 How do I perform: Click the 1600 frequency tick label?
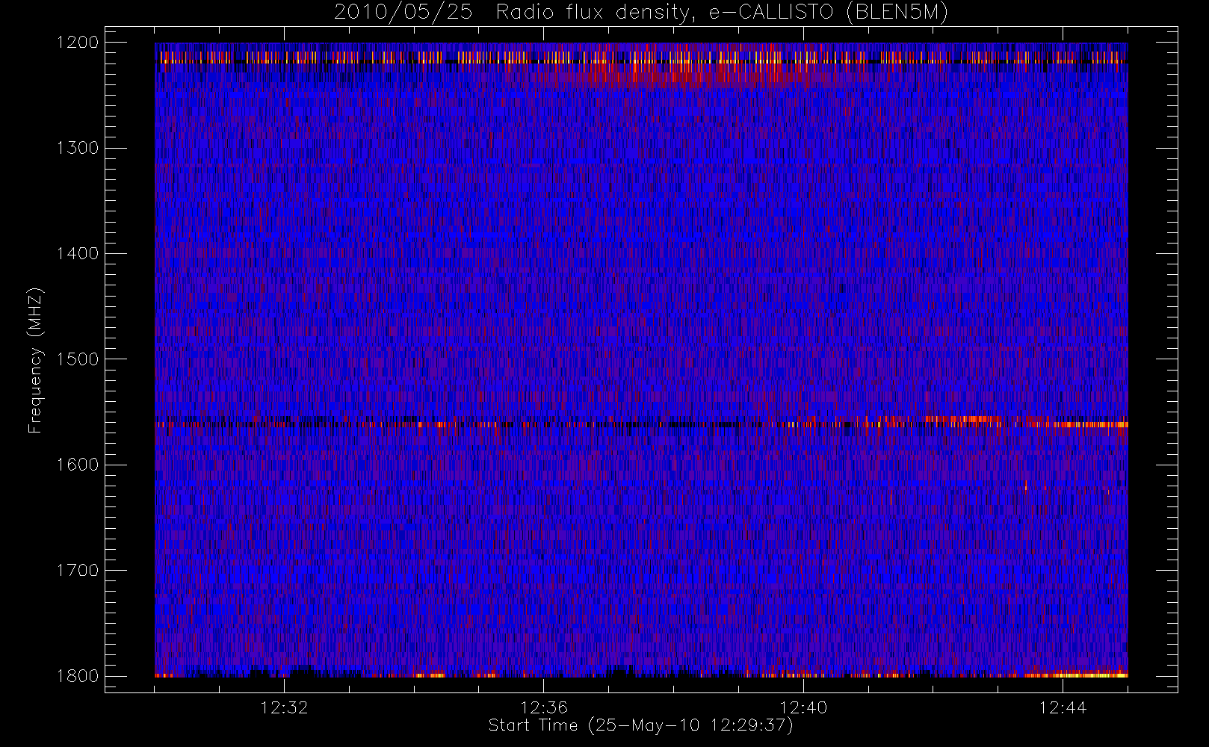tap(78, 465)
